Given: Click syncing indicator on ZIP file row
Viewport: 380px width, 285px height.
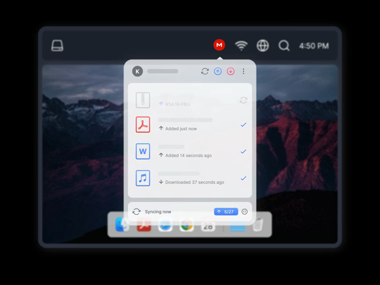Looking at the screenshot, I should point(243,100).
